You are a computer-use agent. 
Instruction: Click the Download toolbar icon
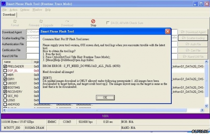click(67, 21)
